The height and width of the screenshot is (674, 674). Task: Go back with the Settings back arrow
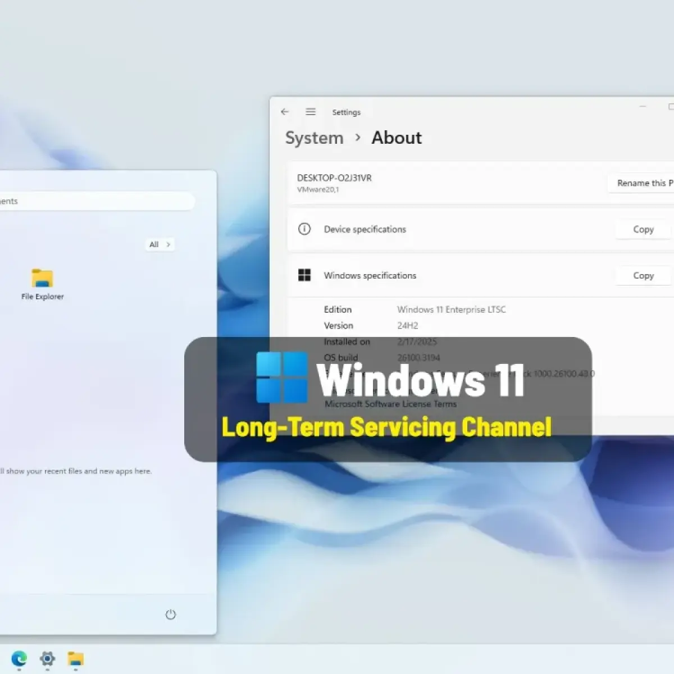click(285, 112)
